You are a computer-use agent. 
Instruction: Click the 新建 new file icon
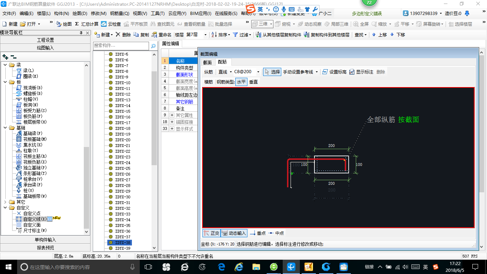click(5, 24)
